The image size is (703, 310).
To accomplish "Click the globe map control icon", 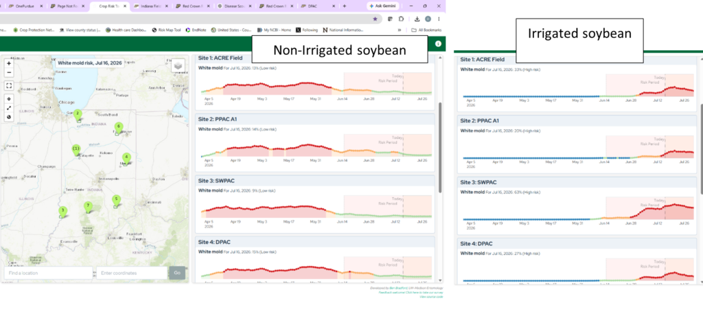I will 9,117.
